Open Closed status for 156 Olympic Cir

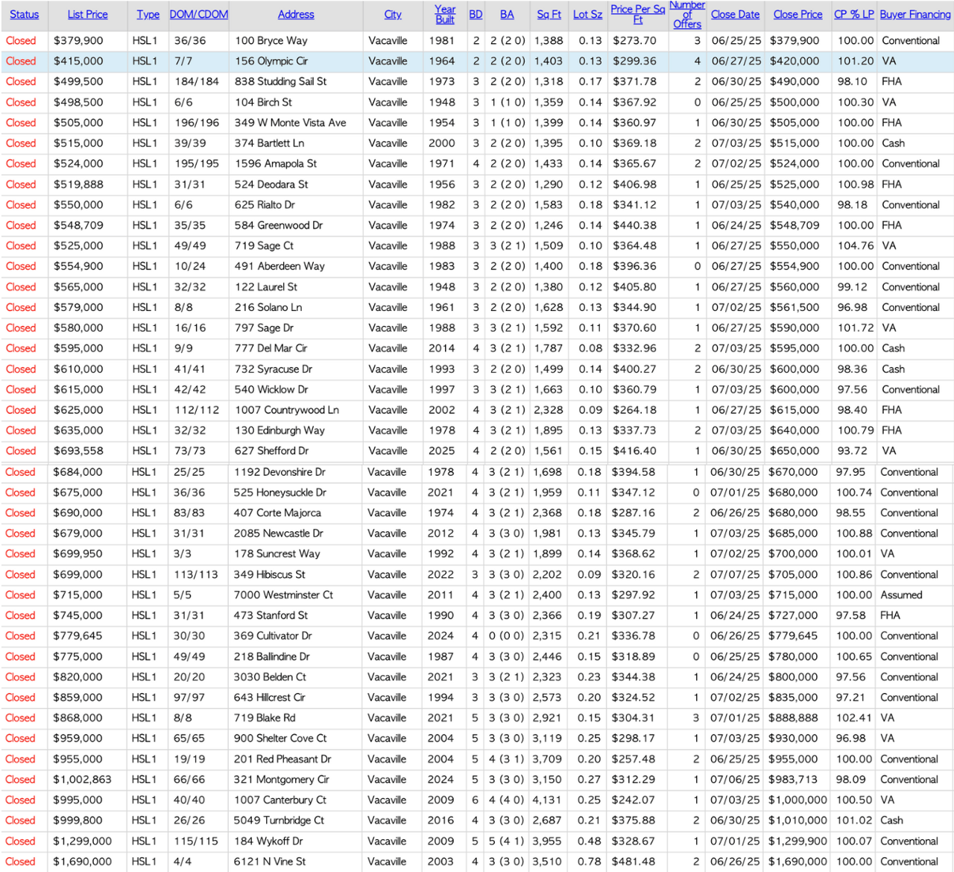21,61
